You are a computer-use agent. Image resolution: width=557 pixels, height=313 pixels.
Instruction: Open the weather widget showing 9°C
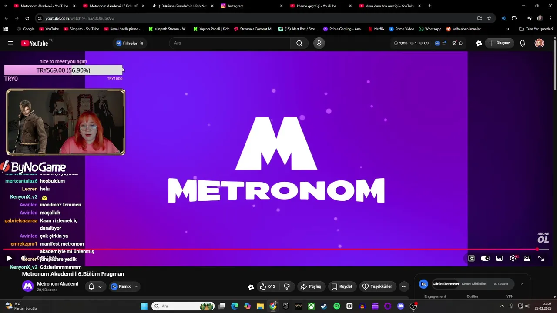pos(21,306)
